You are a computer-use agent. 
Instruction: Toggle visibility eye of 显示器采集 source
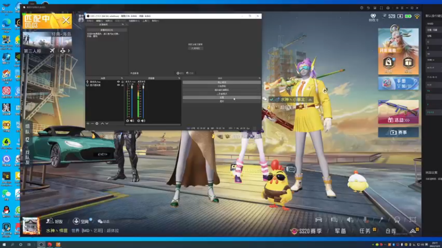tap(118, 85)
